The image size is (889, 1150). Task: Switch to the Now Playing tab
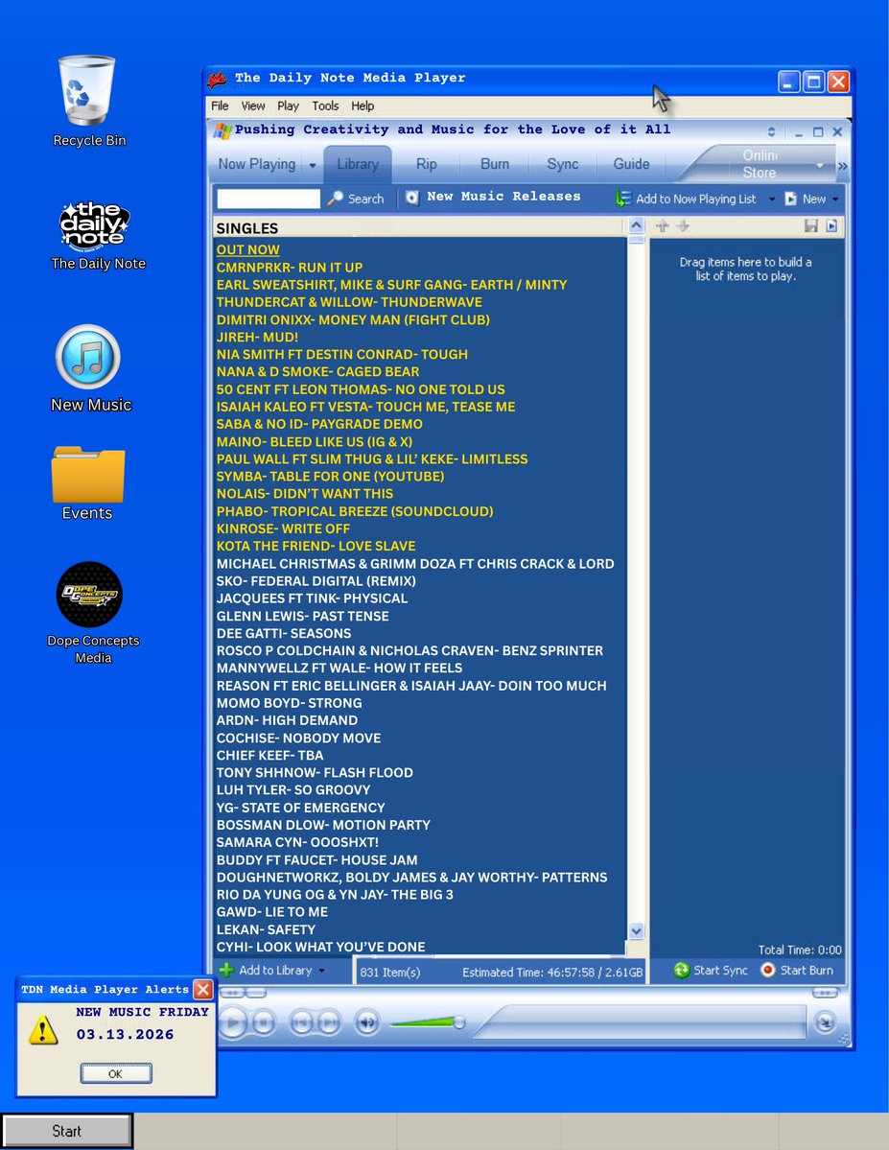click(257, 164)
